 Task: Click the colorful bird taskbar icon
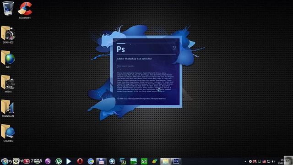point(155,161)
